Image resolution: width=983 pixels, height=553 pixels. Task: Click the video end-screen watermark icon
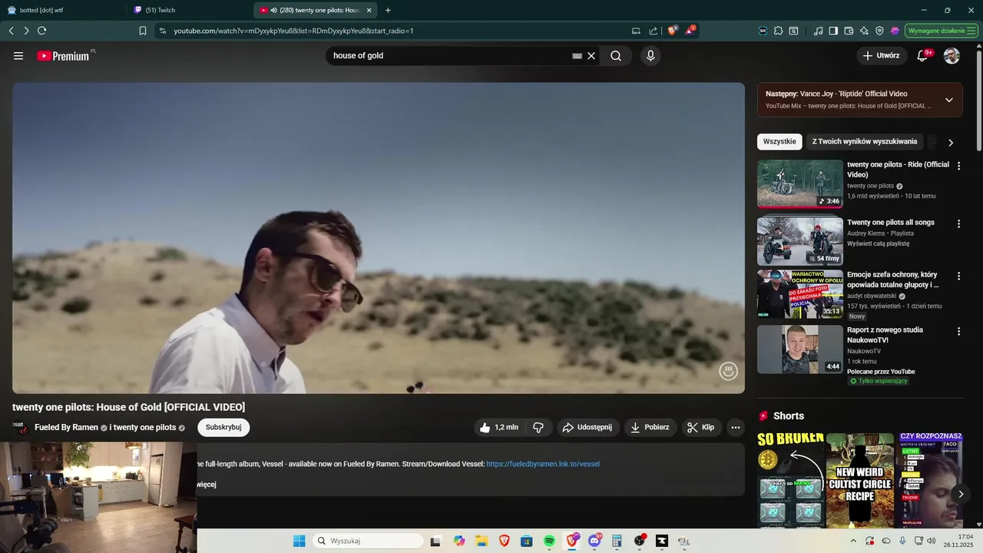(728, 372)
